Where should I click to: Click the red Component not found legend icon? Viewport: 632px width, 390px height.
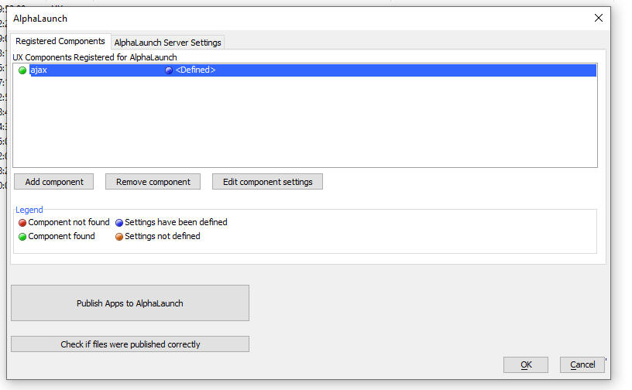click(x=22, y=222)
